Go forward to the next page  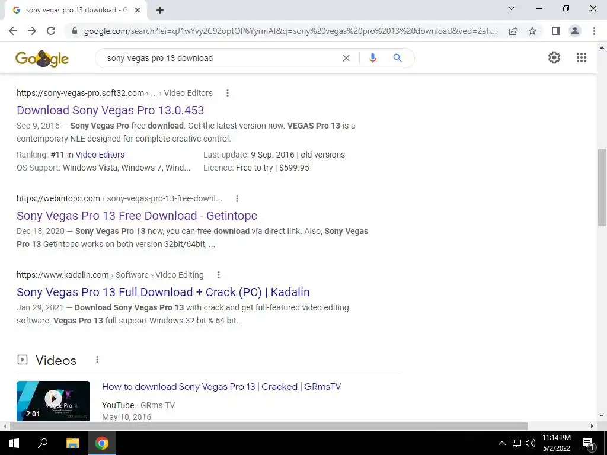(x=32, y=31)
